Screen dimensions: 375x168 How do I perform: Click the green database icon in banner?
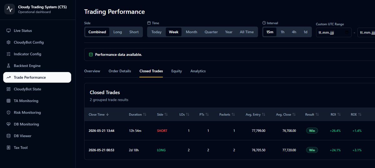point(91,55)
